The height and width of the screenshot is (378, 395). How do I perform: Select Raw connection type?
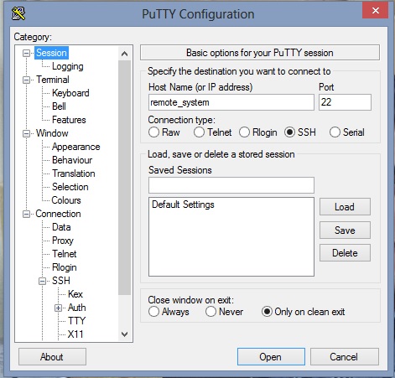point(153,132)
